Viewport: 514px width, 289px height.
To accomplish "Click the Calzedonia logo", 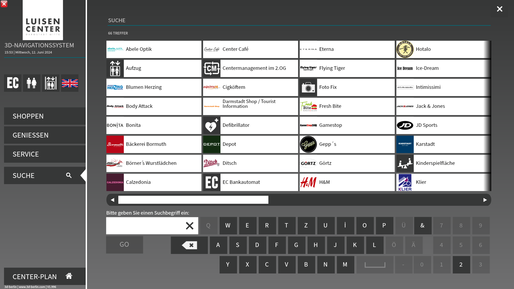I will tap(115, 182).
